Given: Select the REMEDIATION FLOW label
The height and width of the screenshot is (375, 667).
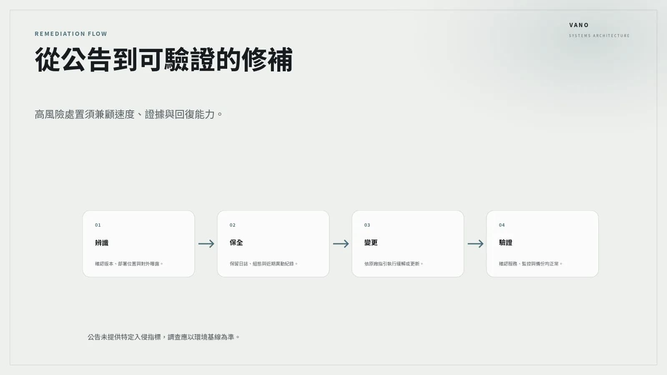Looking at the screenshot, I should pos(71,34).
